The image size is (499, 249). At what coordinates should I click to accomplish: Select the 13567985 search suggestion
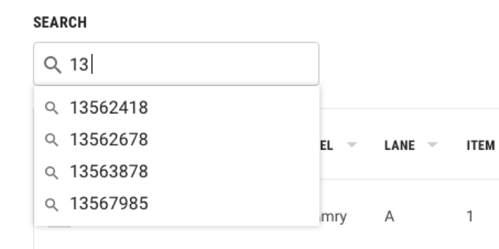click(x=177, y=203)
